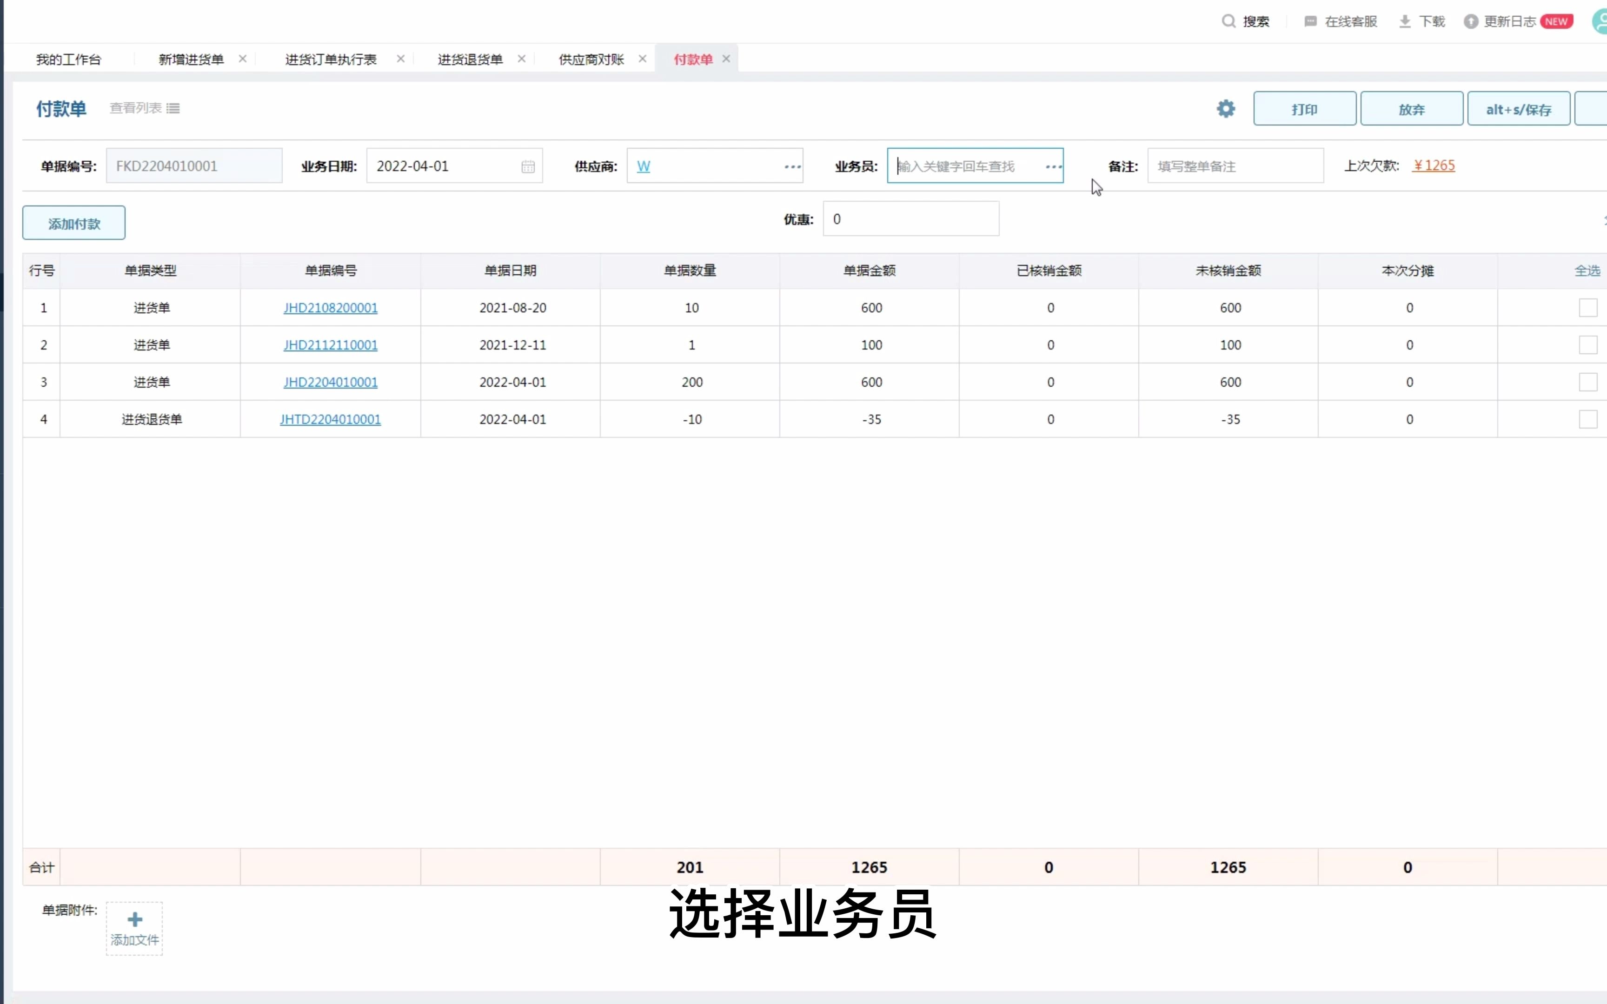This screenshot has height=1004, width=1607.
Task: Click the alt+s/保存 button
Action: [x=1519, y=109]
